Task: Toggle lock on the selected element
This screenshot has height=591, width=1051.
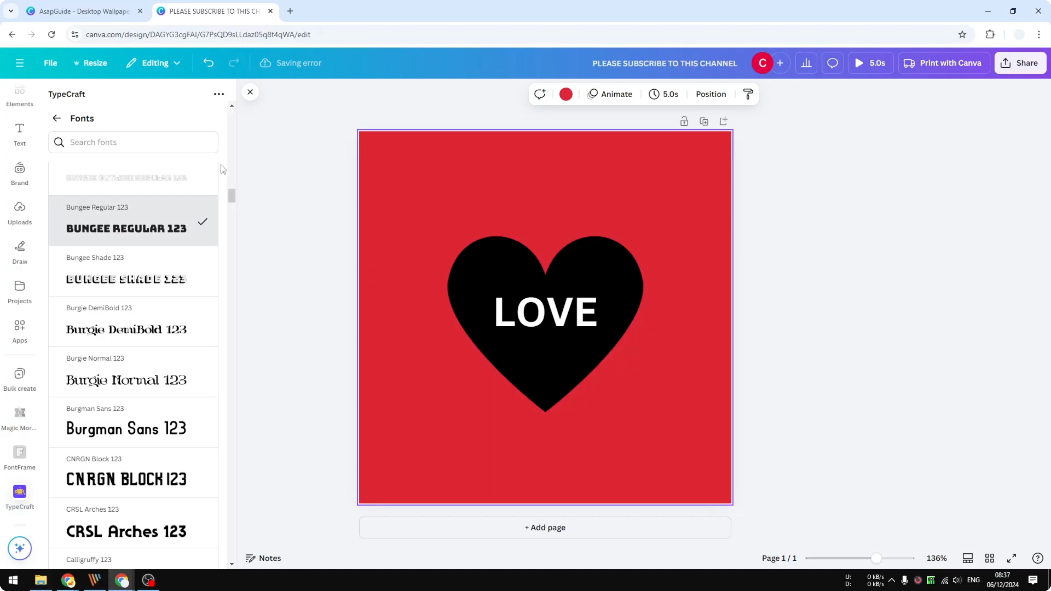Action: (x=684, y=121)
